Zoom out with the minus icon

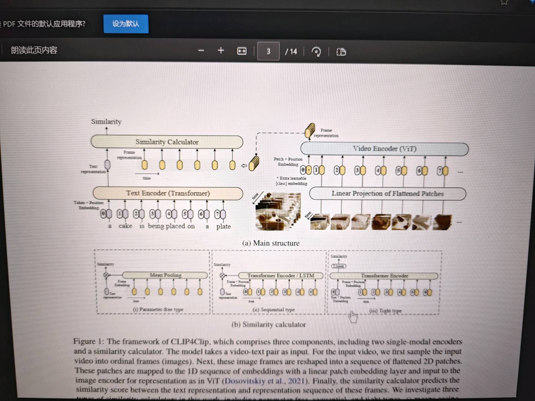201,50
